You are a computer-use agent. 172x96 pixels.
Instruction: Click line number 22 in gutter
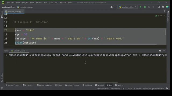tap(6, 38)
